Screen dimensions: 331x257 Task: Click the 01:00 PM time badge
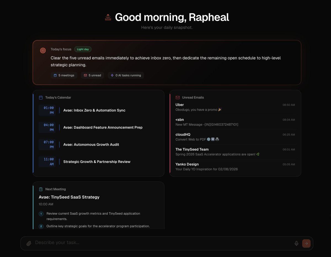pyautogui.click(x=47, y=110)
